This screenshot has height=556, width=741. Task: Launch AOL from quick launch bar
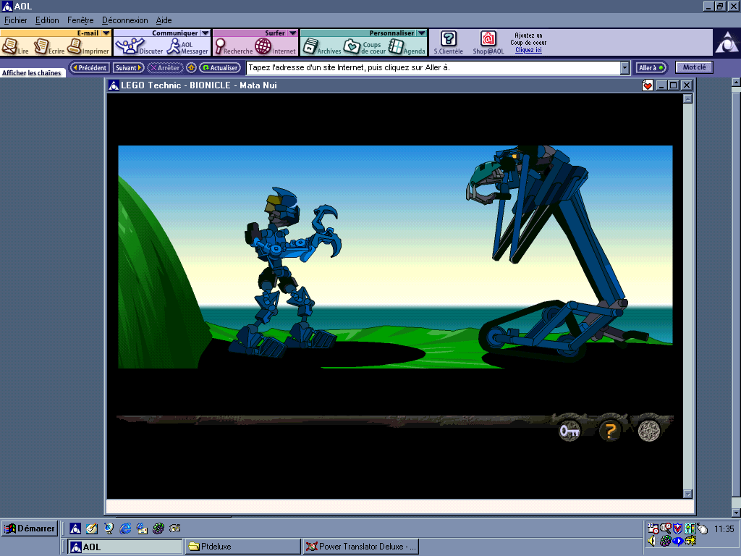[x=75, y=528]
